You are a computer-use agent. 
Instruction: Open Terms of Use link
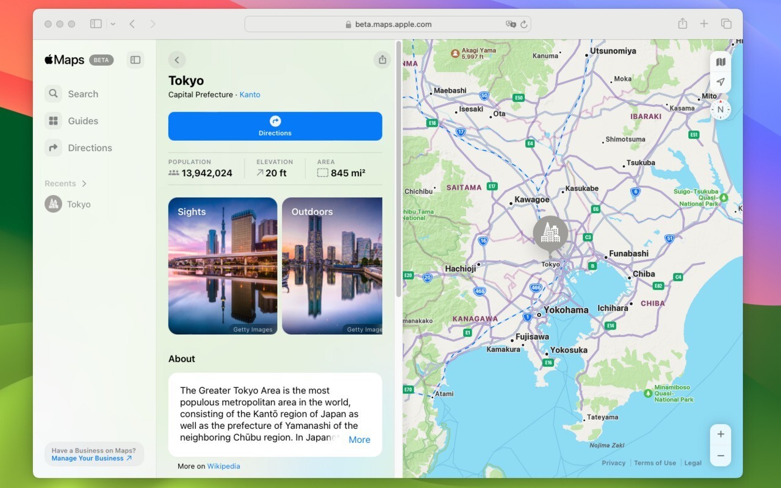pyautogui.click(x=655, y=463)
